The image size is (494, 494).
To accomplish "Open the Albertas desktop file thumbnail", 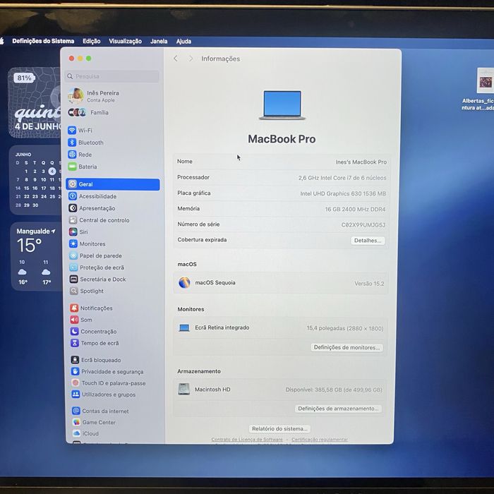I will 486,80.
